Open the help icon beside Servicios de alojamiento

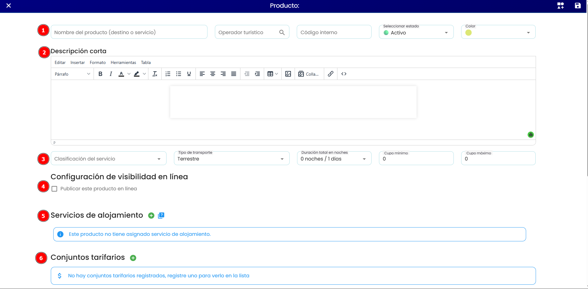[x=161, y=216]
